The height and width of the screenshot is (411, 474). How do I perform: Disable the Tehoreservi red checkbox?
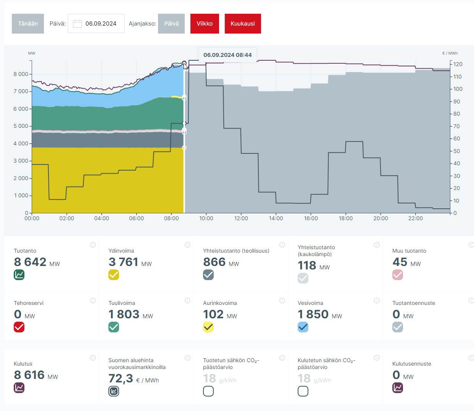click(x=19, y=327)
